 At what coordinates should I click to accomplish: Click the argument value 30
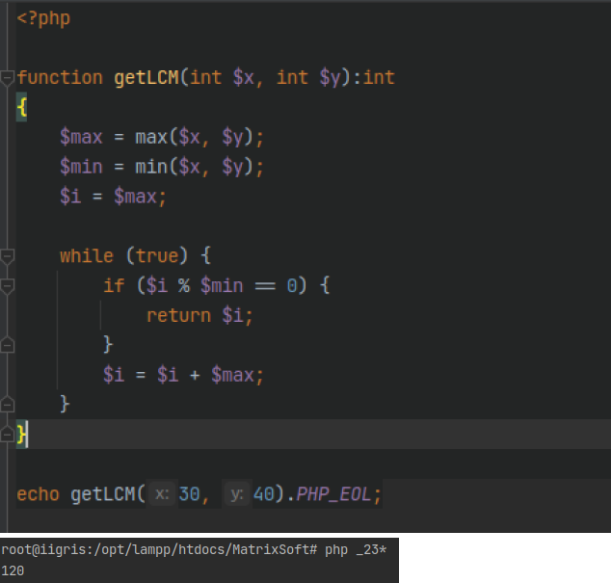[189, 494]
